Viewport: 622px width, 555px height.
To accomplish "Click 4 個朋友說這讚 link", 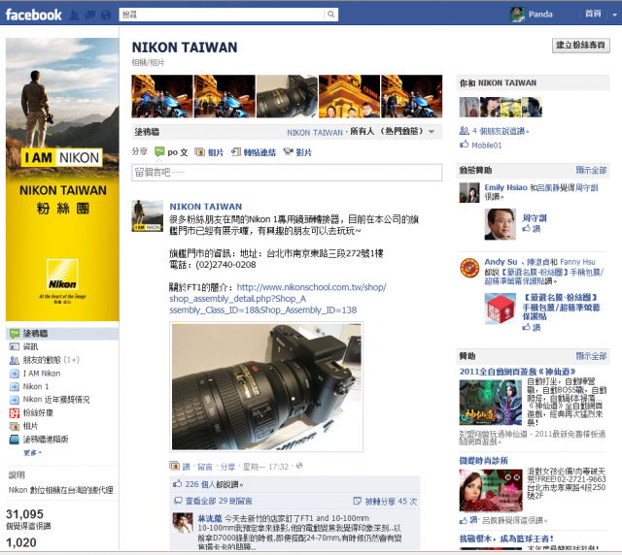I will tap(501, 131).
